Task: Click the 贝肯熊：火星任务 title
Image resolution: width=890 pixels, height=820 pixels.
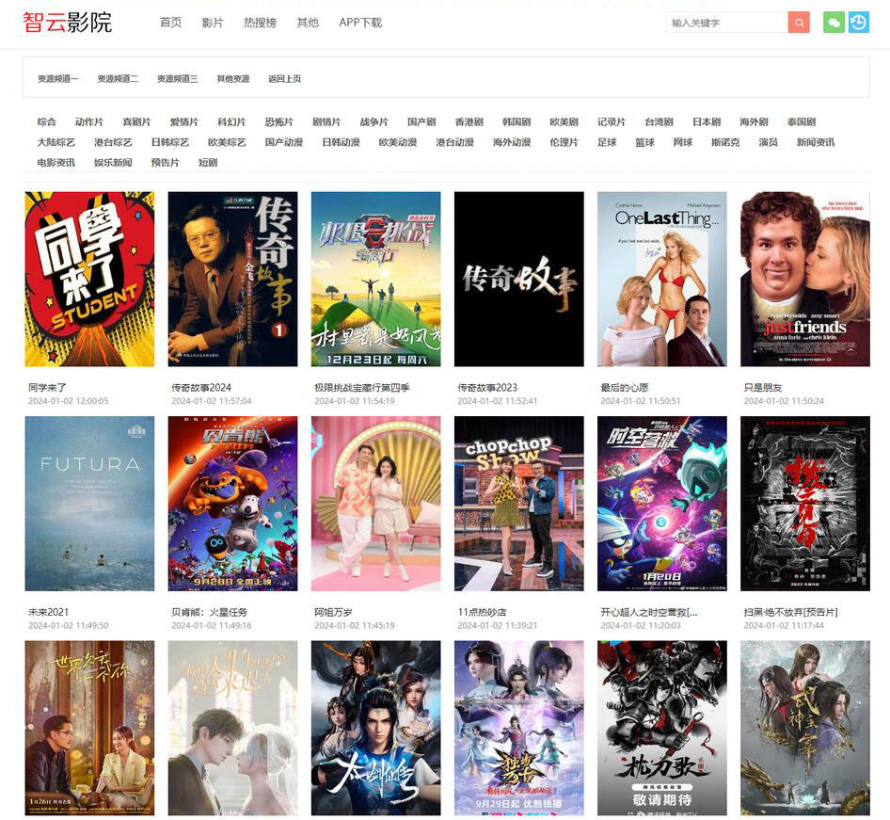Action: (210, 612)
